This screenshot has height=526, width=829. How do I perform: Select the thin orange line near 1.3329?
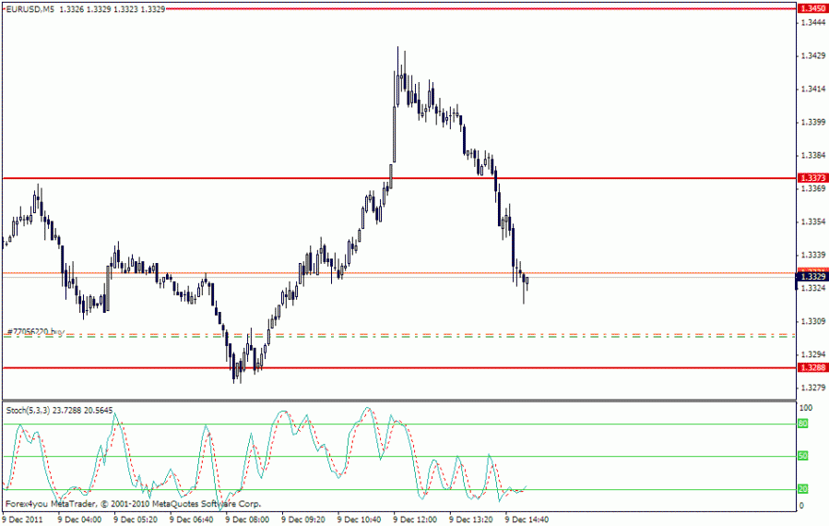coord(398,273)
